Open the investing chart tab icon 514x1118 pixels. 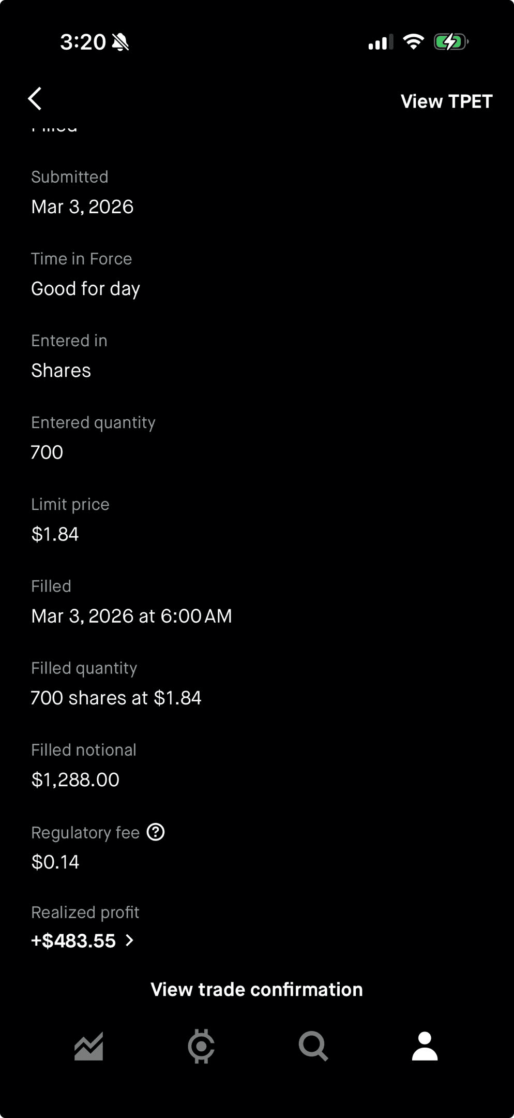tap(89, 1046)
